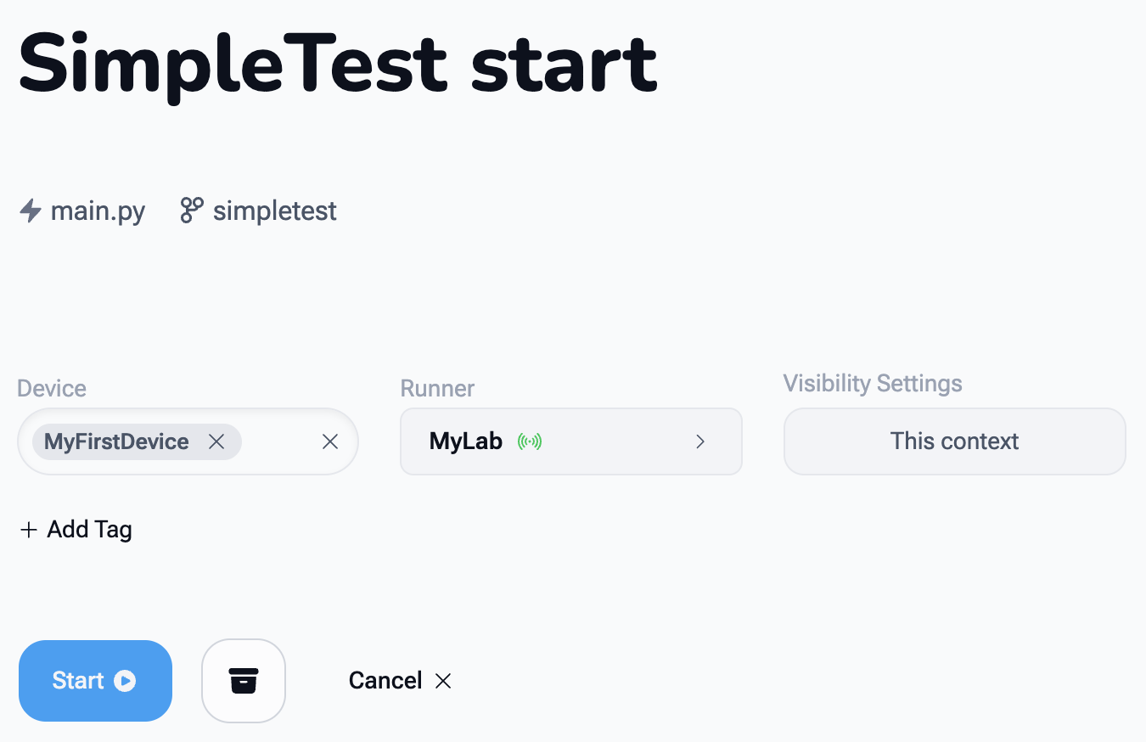Remove the MyFirstDevice chip with its X
Image resolution: width=1146 pixels, height=742 pixels.
click(216, 441)
